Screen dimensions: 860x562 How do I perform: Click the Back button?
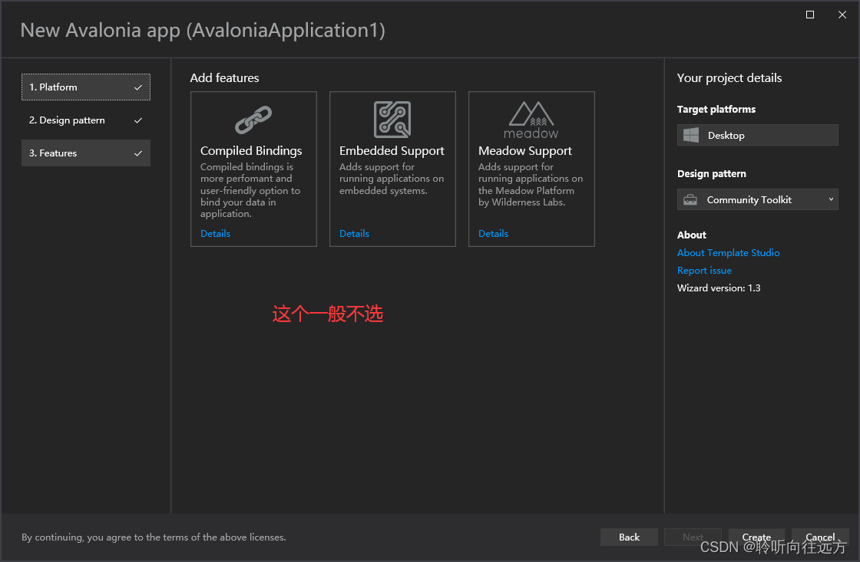coord(629,537)
